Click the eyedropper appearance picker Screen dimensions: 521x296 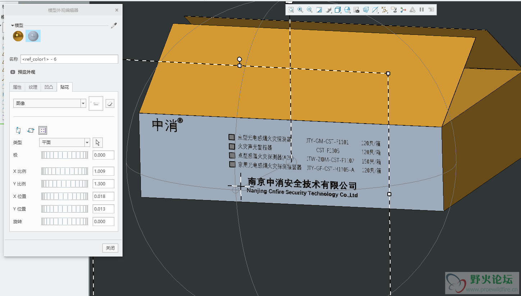114,26
